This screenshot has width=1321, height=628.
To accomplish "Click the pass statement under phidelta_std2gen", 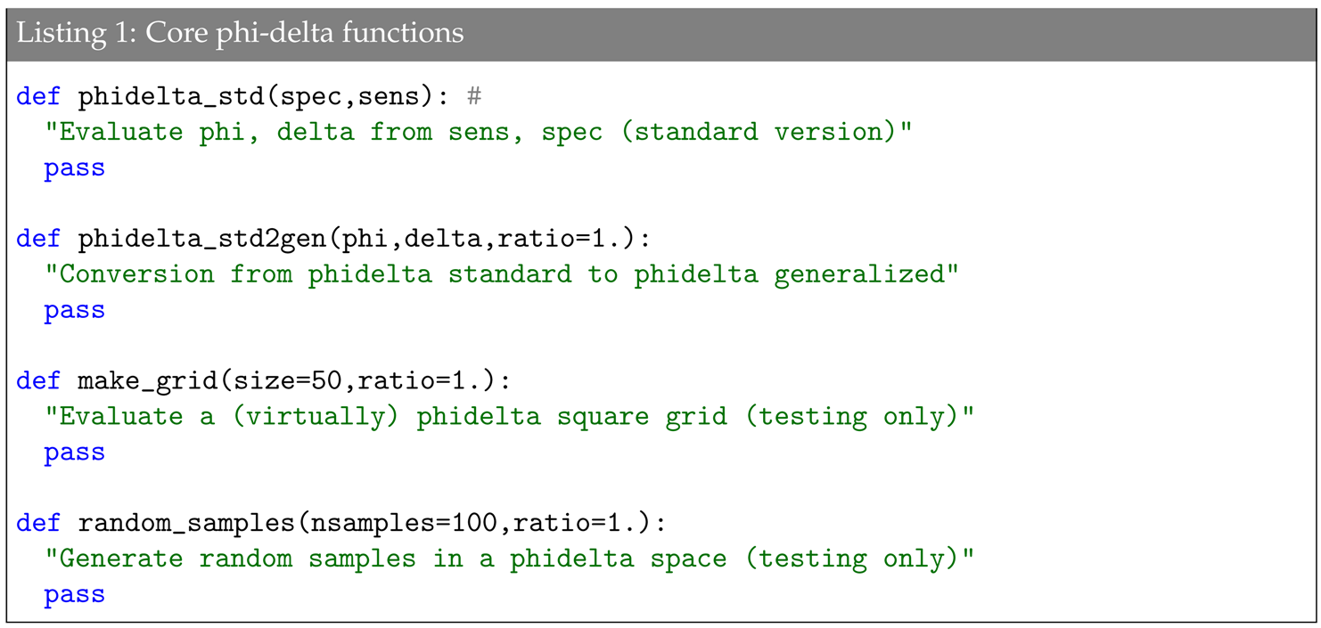I will click(x=75, y=310).
